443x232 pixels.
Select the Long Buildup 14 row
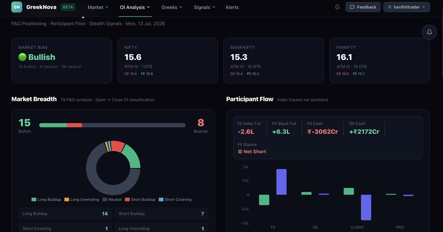coord(65,214)
